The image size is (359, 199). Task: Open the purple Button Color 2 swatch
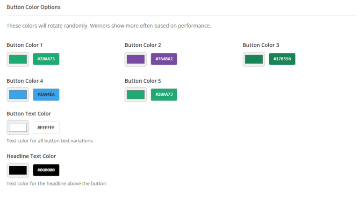tap(136, 59)
